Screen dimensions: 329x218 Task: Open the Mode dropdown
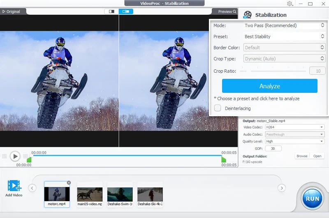pyautogui.click(x=284, y=25)
